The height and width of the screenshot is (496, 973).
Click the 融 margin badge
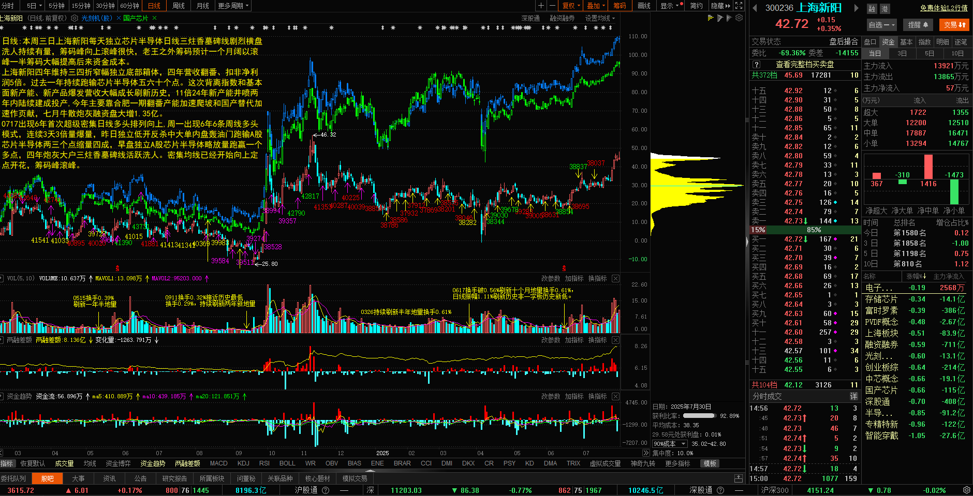pyautogui.click(x=872, y=9)
